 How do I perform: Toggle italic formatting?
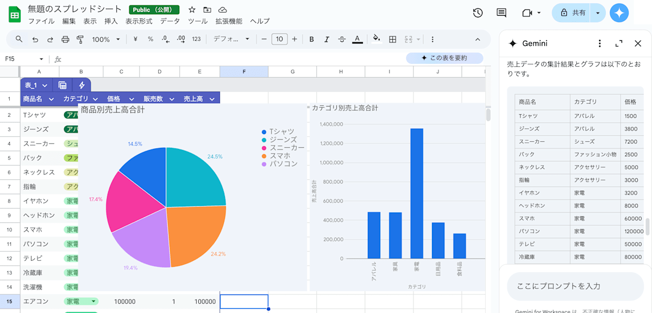coord(327,39)
